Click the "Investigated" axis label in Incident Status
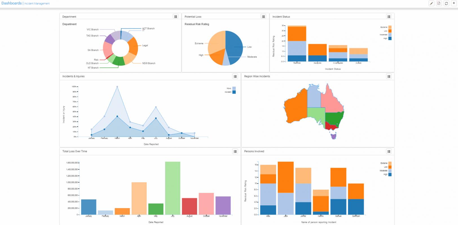The height and width of the screenshot is (225, 458). pyautogui.click(x=338, y=63)
